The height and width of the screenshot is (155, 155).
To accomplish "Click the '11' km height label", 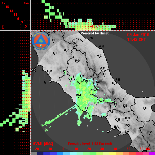I will (15, 15).
